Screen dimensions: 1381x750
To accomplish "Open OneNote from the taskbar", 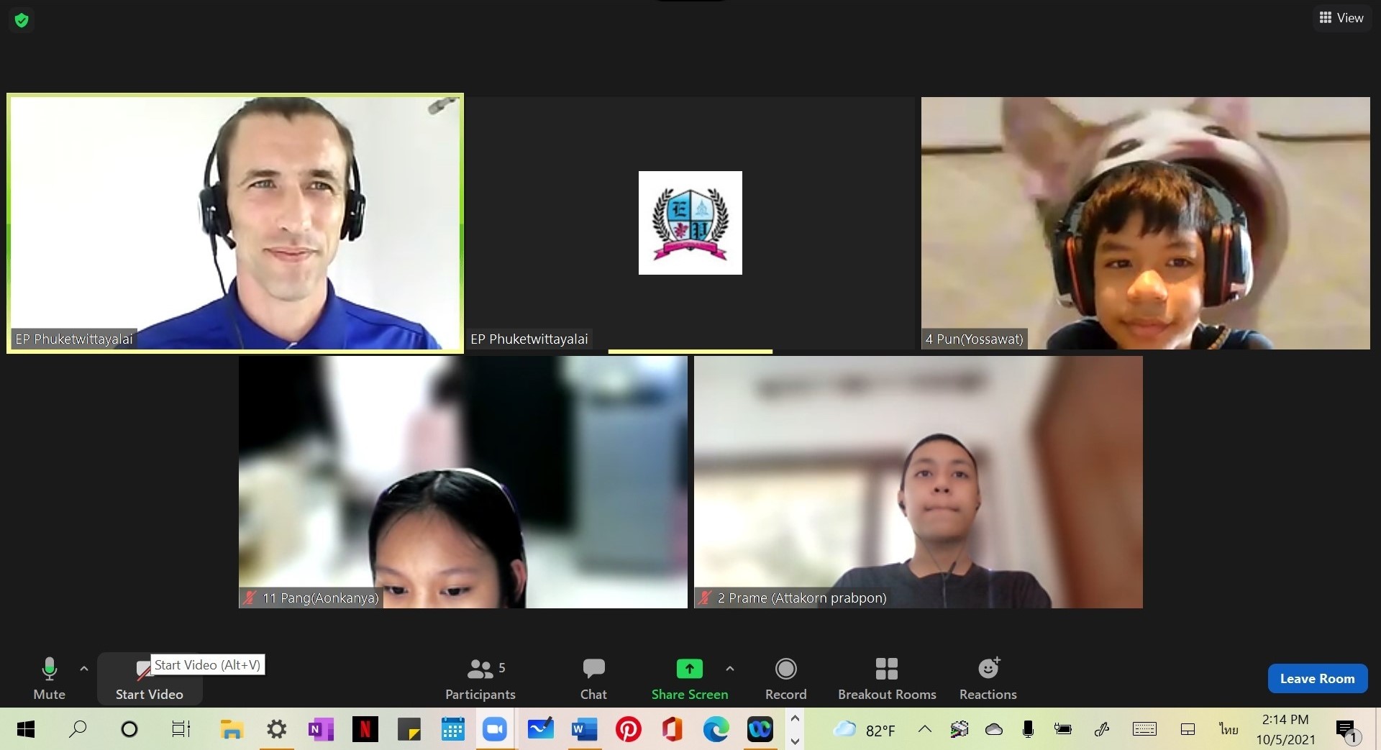I will [x=321, y=730].
